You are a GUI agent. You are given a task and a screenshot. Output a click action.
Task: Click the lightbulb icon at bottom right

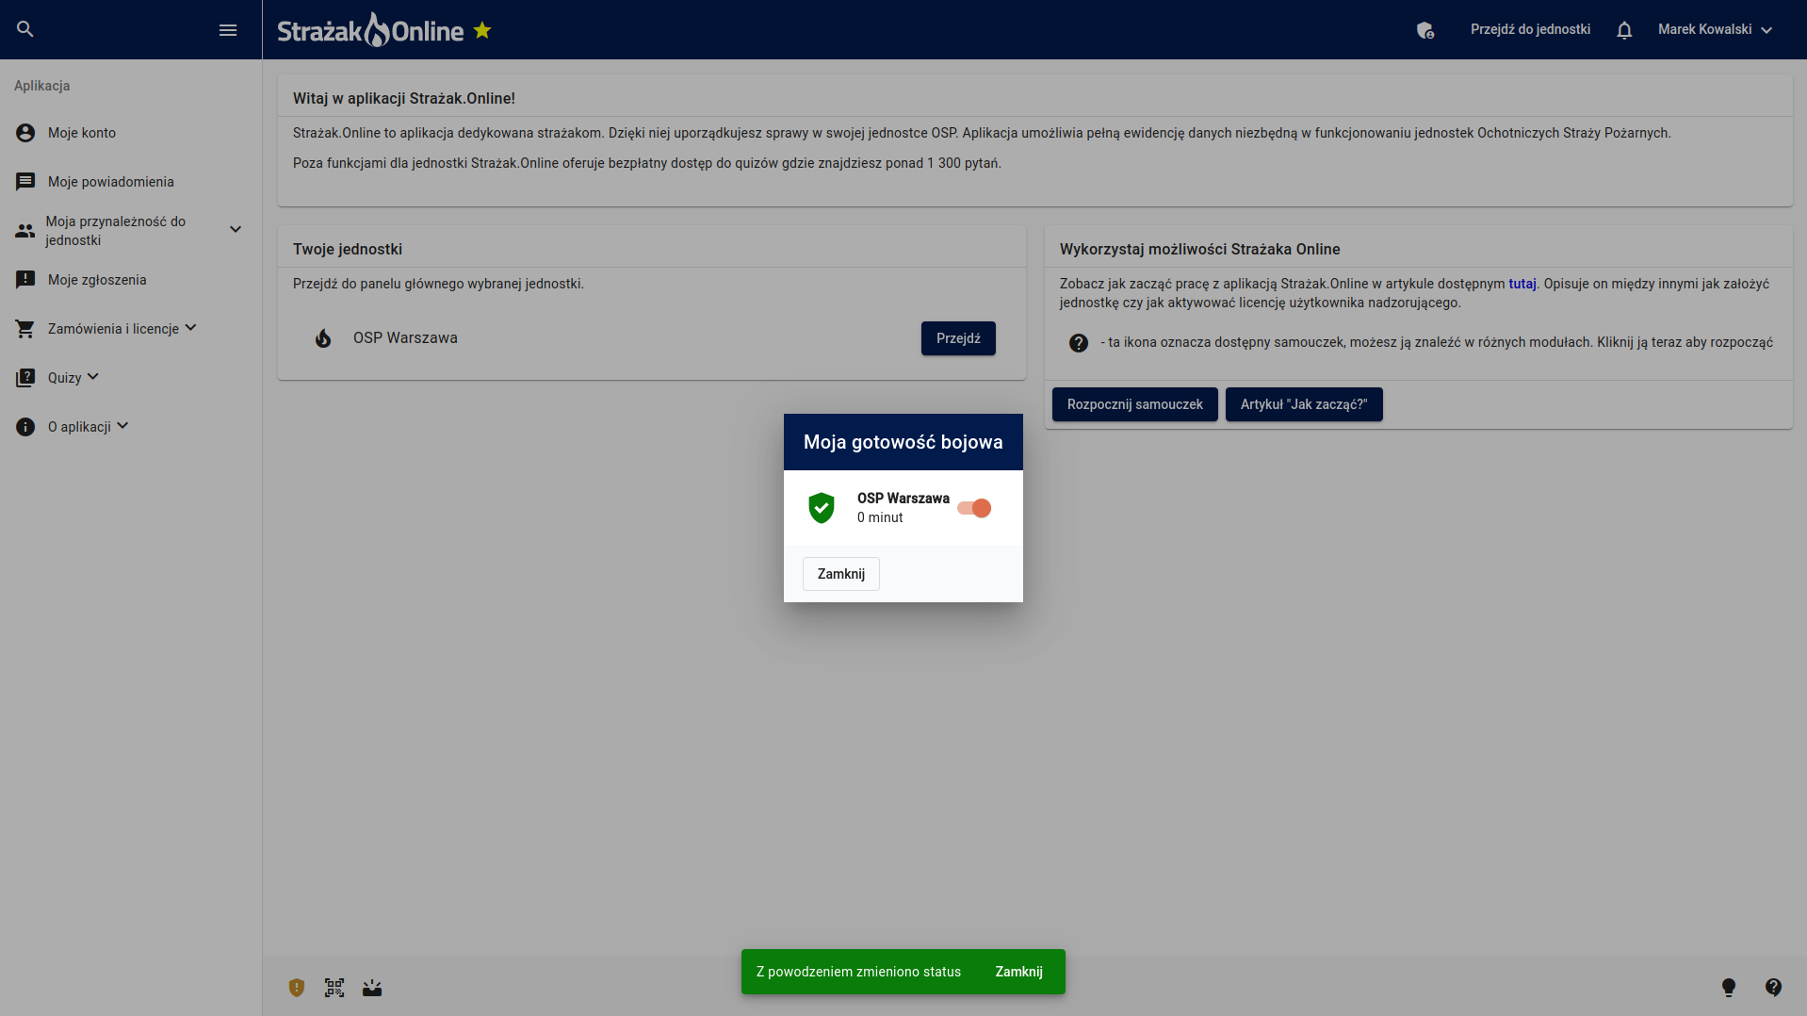coord(1729,988)
